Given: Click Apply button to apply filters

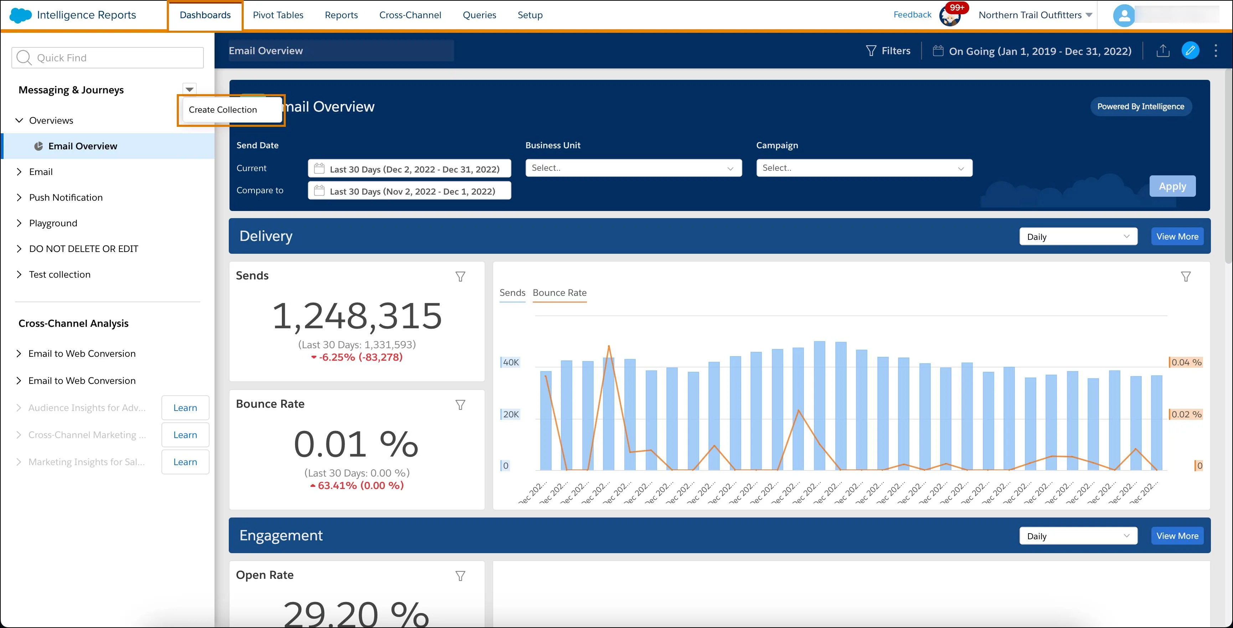Looking at the screenshot, I should [x=1172, y=186].
